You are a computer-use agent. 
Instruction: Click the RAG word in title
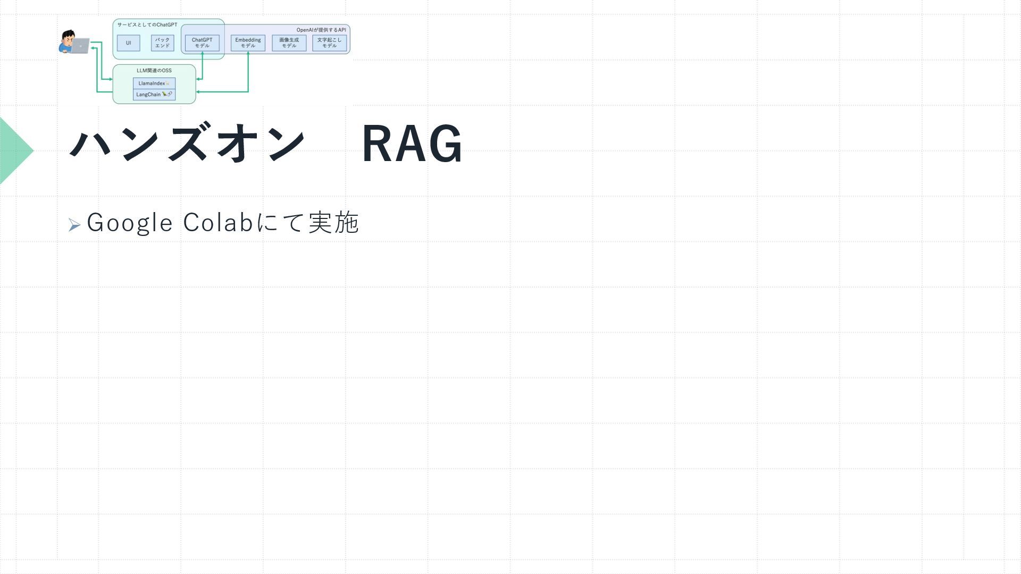(412, 143)
